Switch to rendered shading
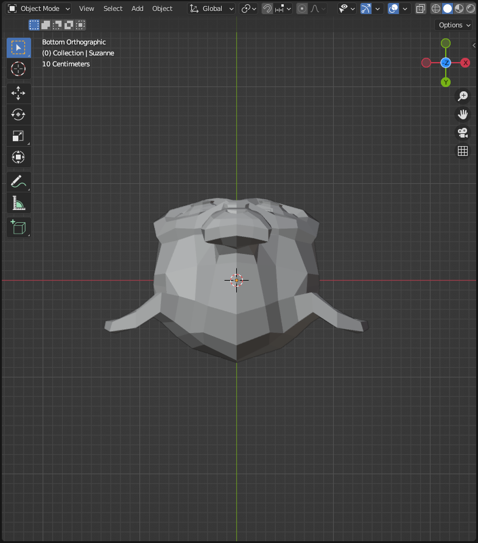The height and width of the screenshot is (543, 478). click(x=470, y=9)
